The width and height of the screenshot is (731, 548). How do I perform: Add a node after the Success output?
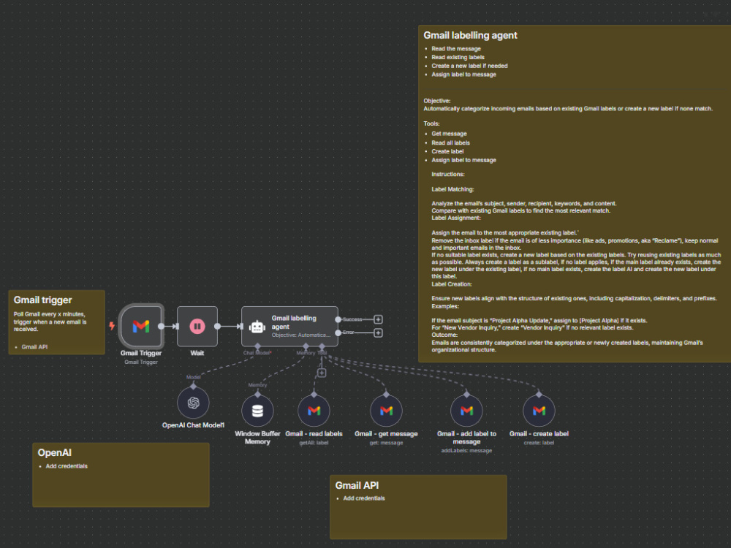coord(378,320)
